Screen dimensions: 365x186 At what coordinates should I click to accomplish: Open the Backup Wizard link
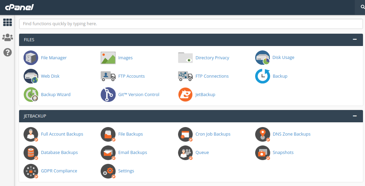click(x=56, y=94)
